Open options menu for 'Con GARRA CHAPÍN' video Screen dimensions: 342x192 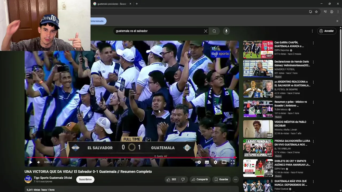(313, 43)
